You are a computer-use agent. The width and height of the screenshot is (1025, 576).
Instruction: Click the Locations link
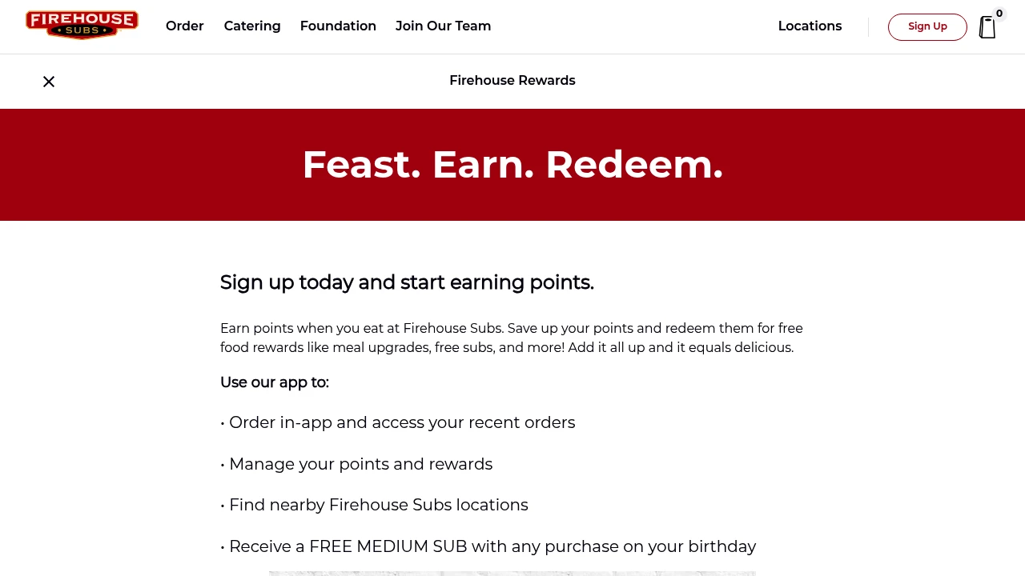[810, 26]
